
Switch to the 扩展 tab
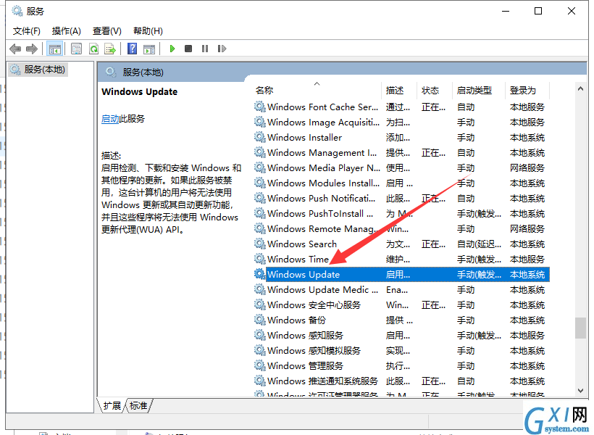pyautogui.click(x=112, y=406)
